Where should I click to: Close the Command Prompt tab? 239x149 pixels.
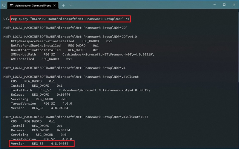[x=54, y=5]
